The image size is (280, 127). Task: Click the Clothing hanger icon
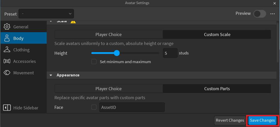[x=7, y=50]
